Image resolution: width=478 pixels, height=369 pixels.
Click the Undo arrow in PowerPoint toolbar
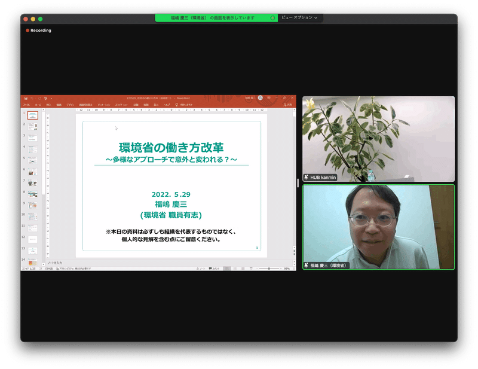(x=32, y=98)
